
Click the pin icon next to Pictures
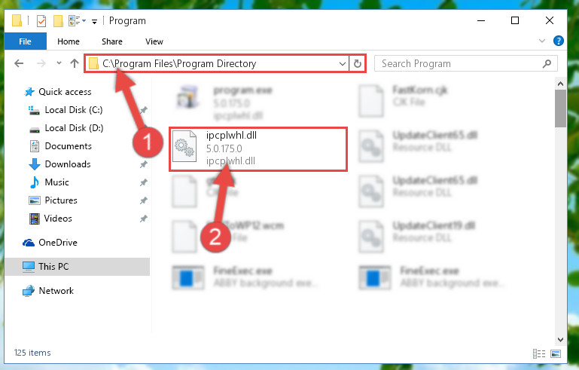tap(143, 200)
